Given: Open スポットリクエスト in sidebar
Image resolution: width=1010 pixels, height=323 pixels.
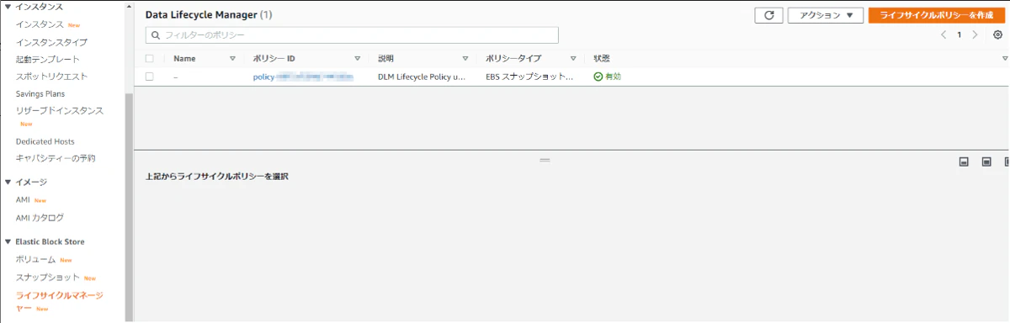Looking at the screenshot, I should [51, 77].
